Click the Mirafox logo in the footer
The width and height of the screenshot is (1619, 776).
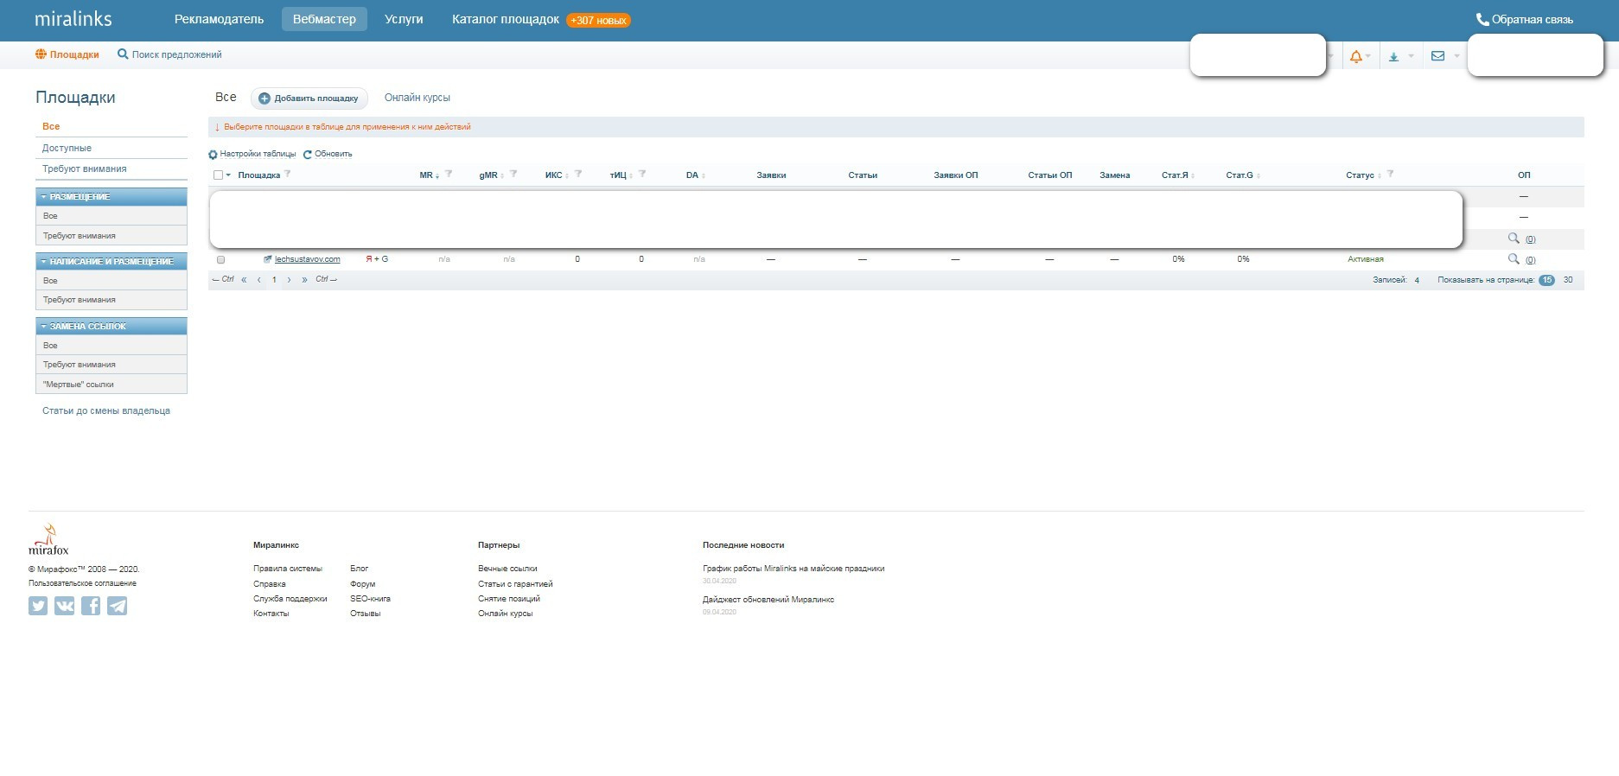(48, 539)
